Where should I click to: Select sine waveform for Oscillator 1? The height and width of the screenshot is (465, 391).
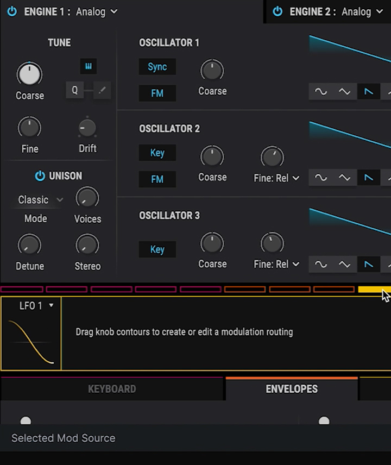point(321,92)
